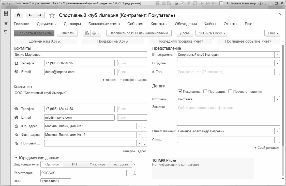Close the counterparty form with X
Viewport: 286px width, 186px height.
pos(280,14)
